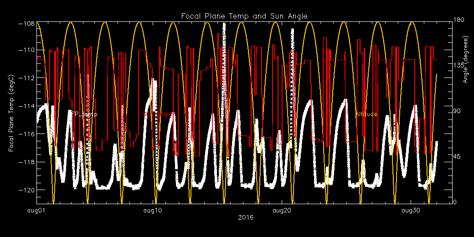Click the 'aug01' x-axis tick label
Screen dimensions: 474x237
[x=37, y=211]
